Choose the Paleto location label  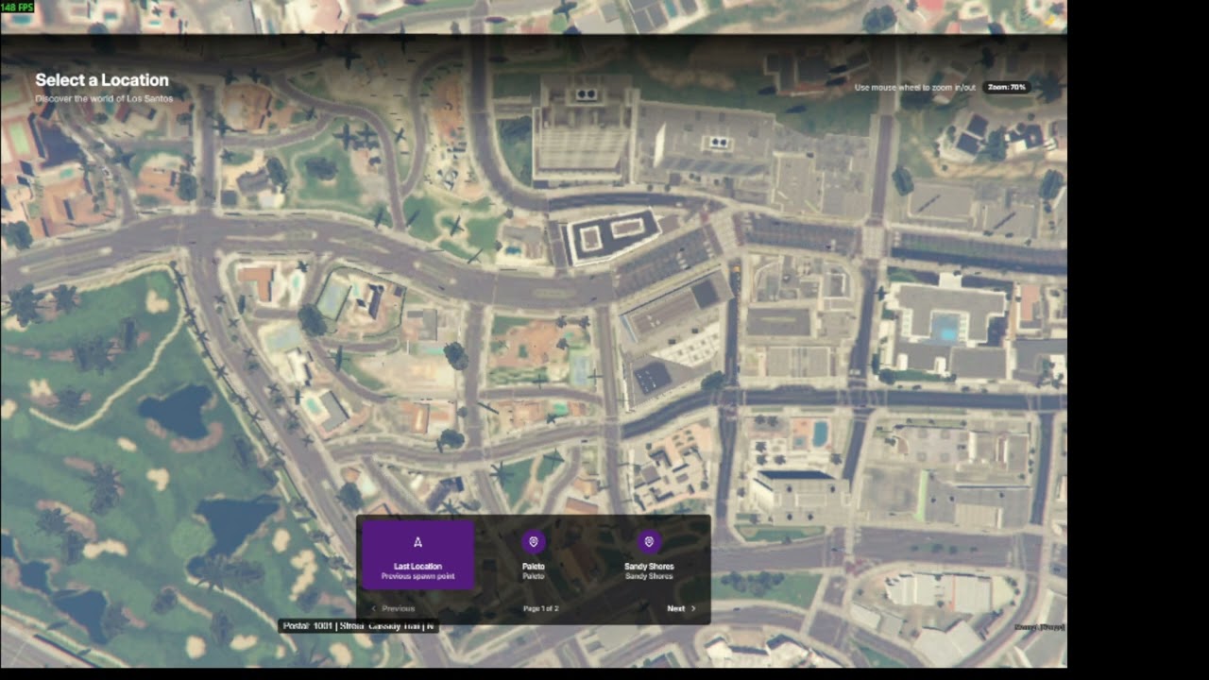pos(534,567)
